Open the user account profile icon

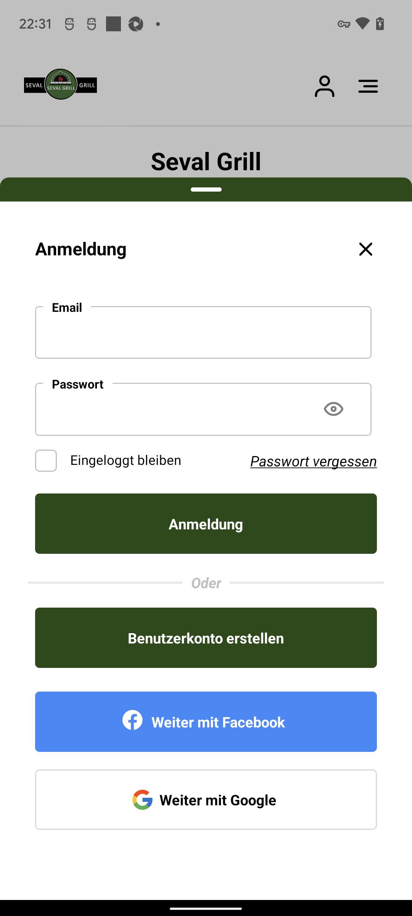[325, 86]
